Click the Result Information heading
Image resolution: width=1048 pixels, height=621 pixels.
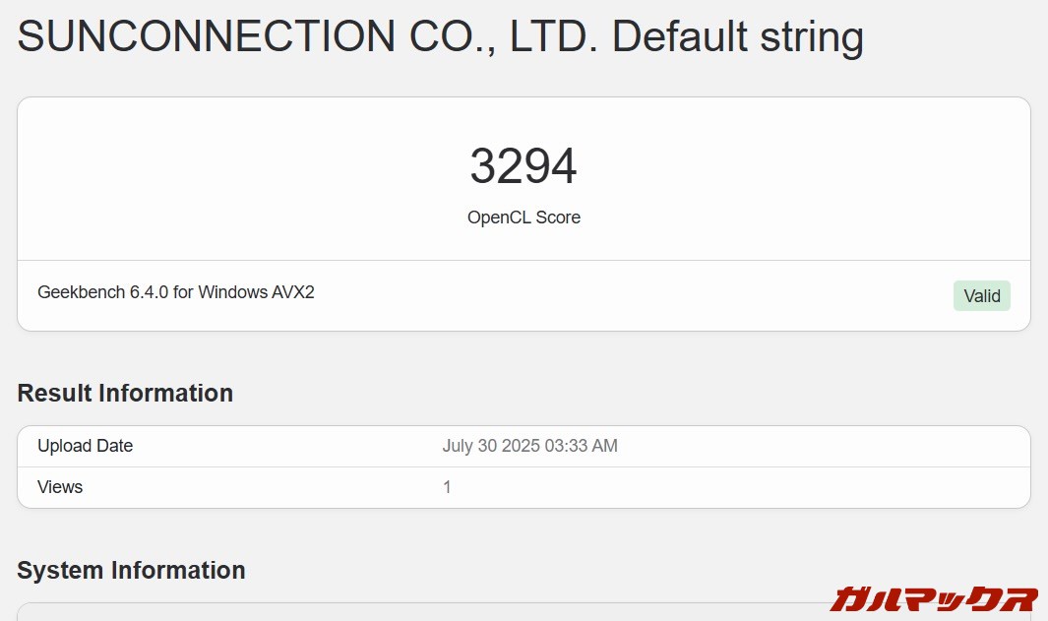125,393
